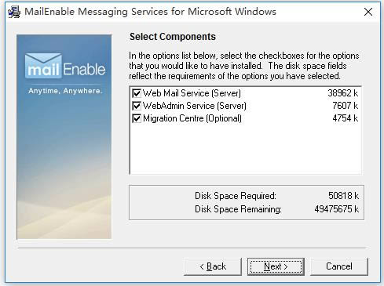Toggle the WebAdmin Service checkbox

point(137,106)
